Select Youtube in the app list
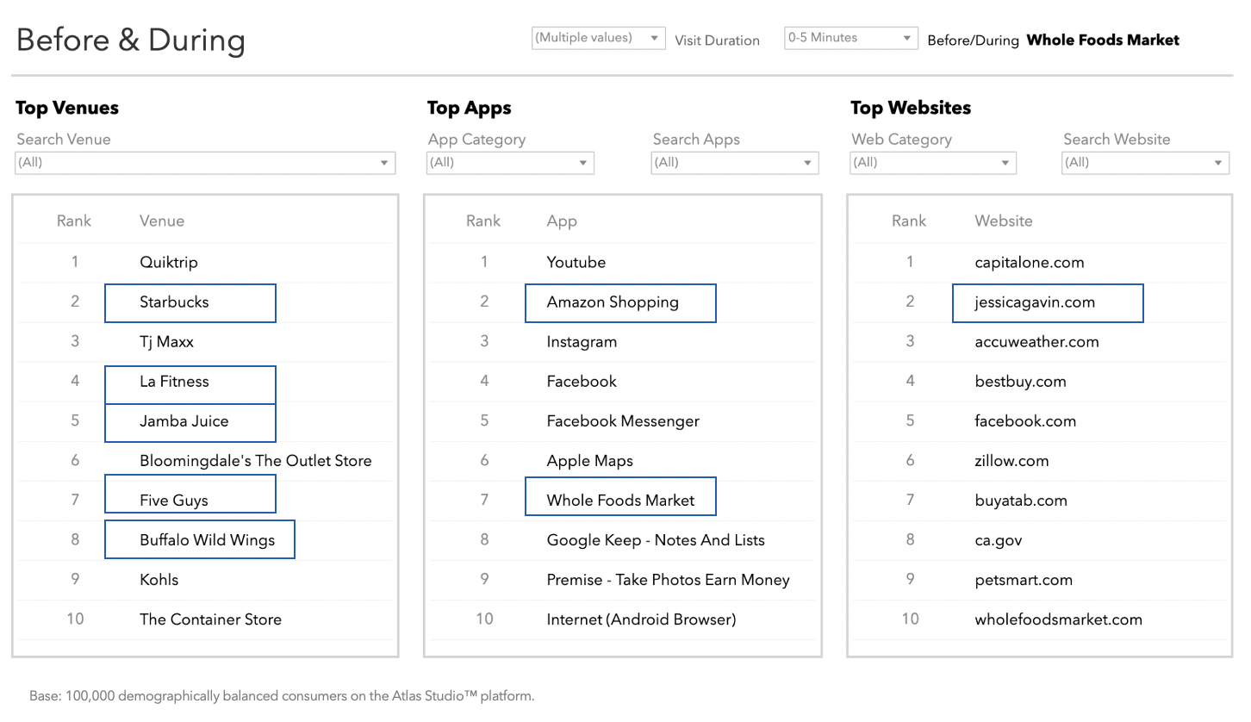 tap(576, 263)
